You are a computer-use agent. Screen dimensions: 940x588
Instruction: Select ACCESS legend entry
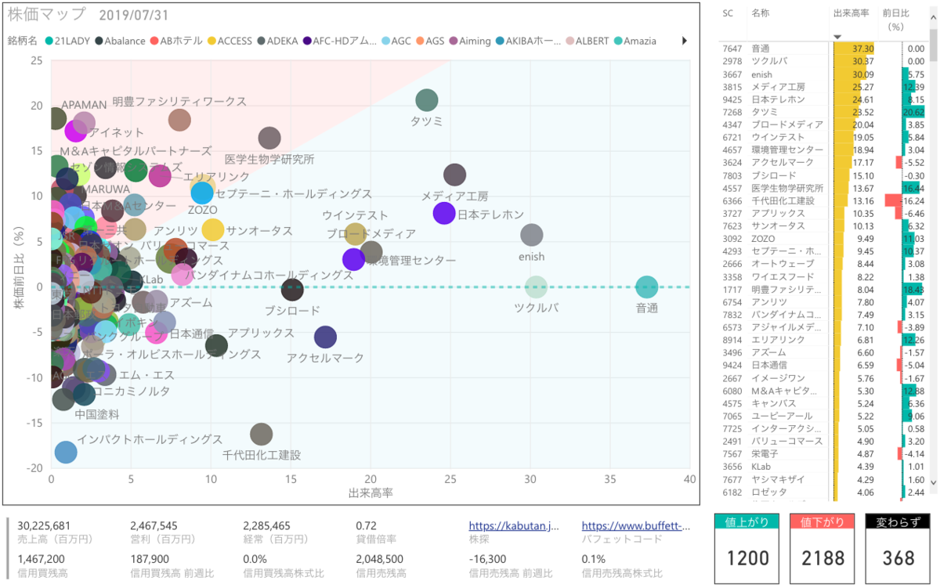click(x=229, y=41)
